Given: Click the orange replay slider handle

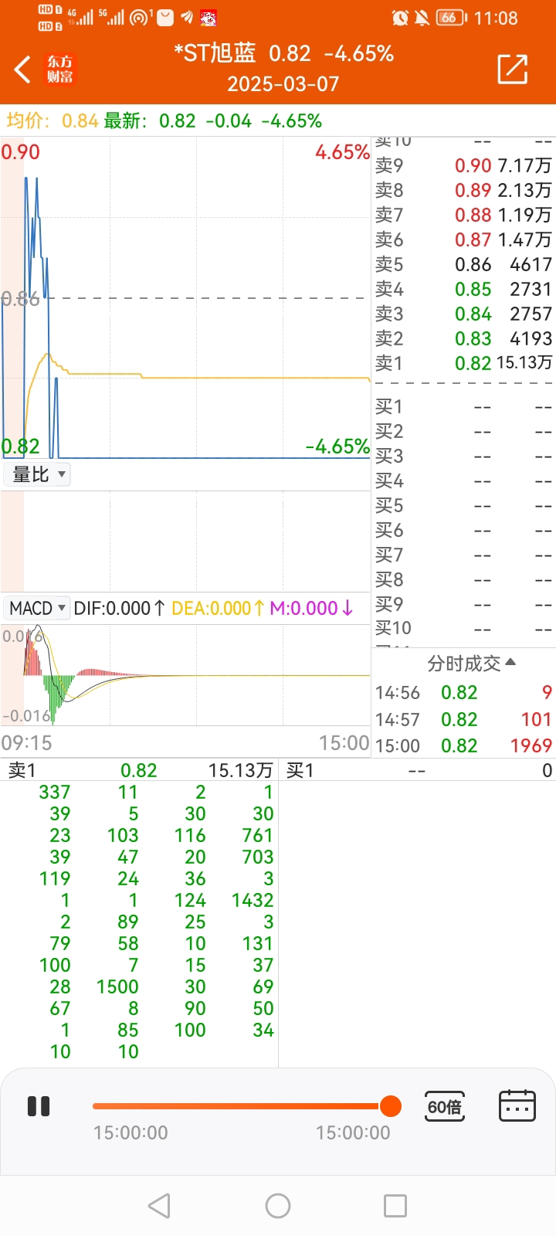Looking at the screenshot, I should click(391, 1106).
